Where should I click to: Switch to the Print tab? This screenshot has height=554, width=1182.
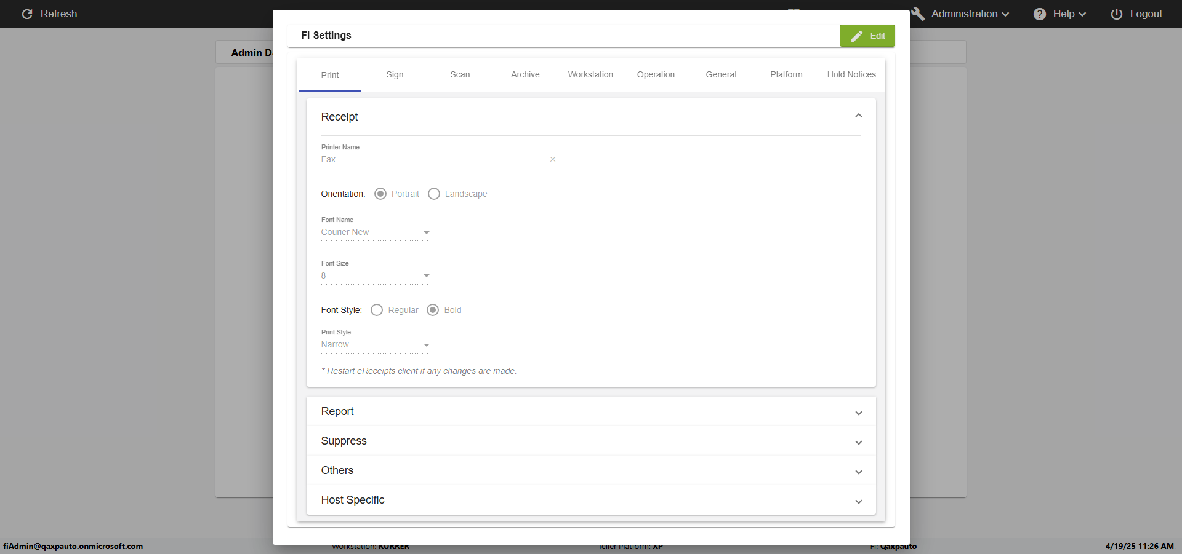330,75
